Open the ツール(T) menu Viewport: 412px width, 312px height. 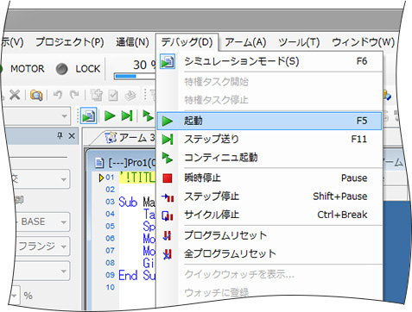(299, 42)
